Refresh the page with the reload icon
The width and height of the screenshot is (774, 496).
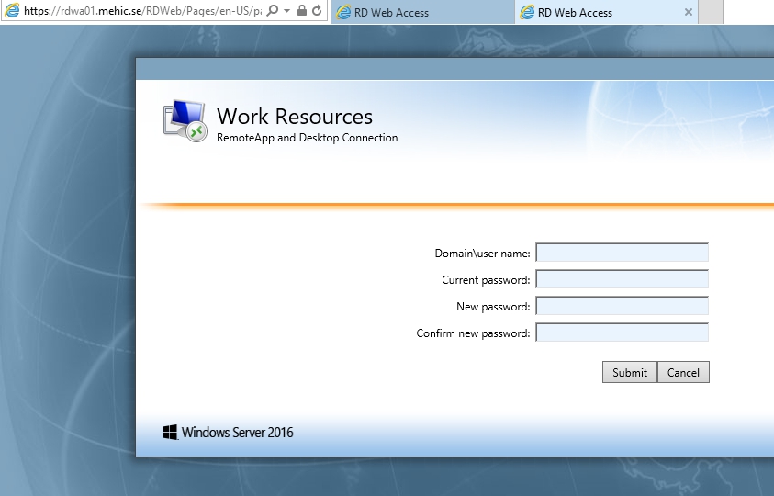tap(317, 10)
